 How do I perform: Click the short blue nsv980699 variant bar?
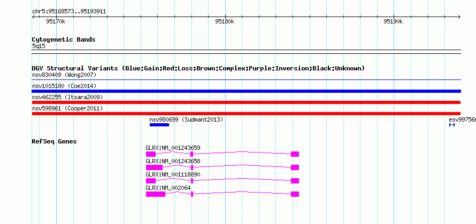tap(159, 125)
